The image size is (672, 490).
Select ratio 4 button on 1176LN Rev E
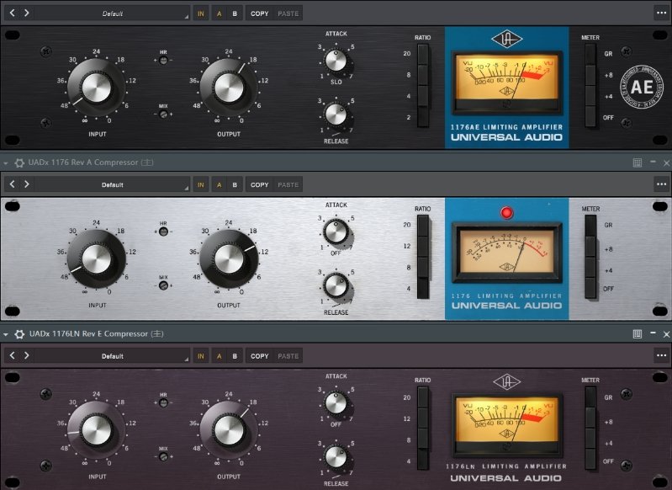click(x=422, y=461)
